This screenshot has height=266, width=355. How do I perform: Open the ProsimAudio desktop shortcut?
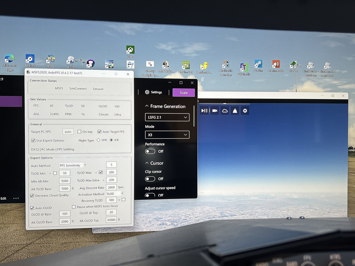pos(276,66)
